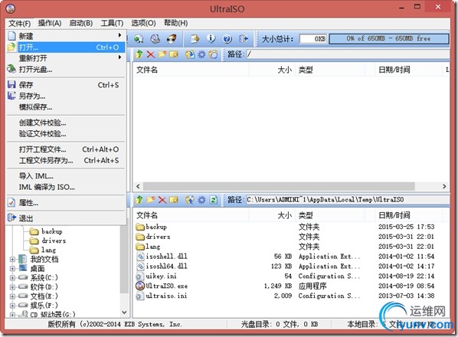Expand the 文档(E:) drive node
Image resolution: width=458 pixels, height=337 pixels.
click(x=12, y=296)
